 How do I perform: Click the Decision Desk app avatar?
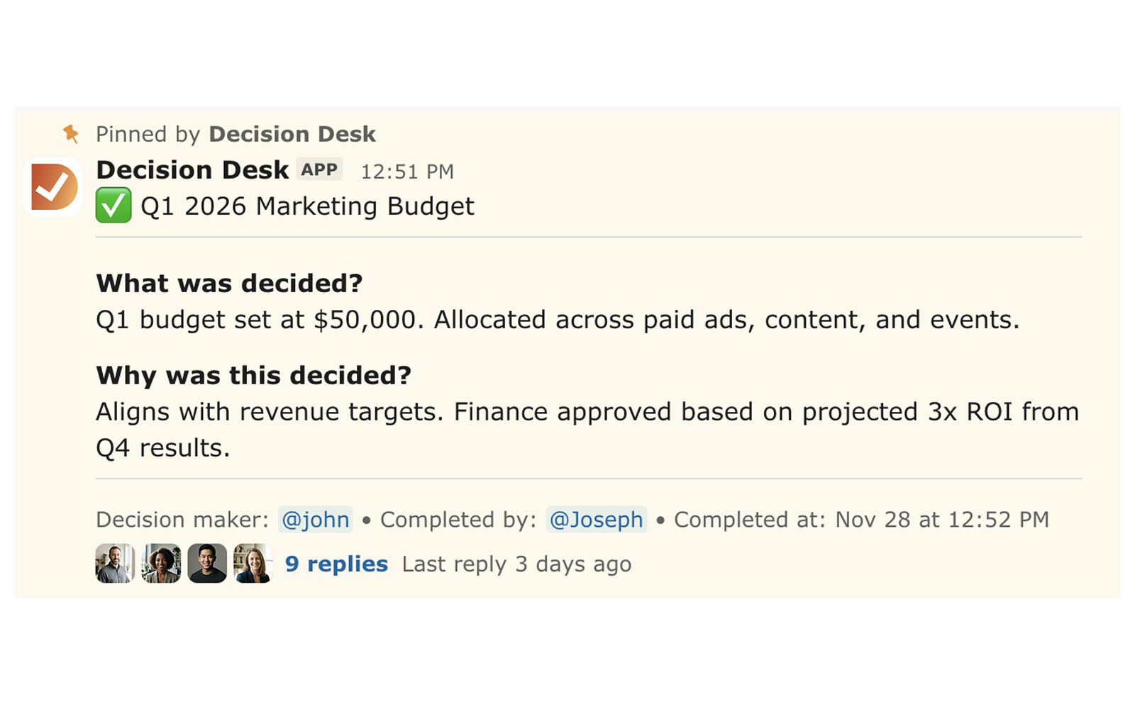coord(53,187)
